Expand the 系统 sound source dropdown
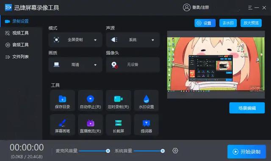 [x=133, y=40]
